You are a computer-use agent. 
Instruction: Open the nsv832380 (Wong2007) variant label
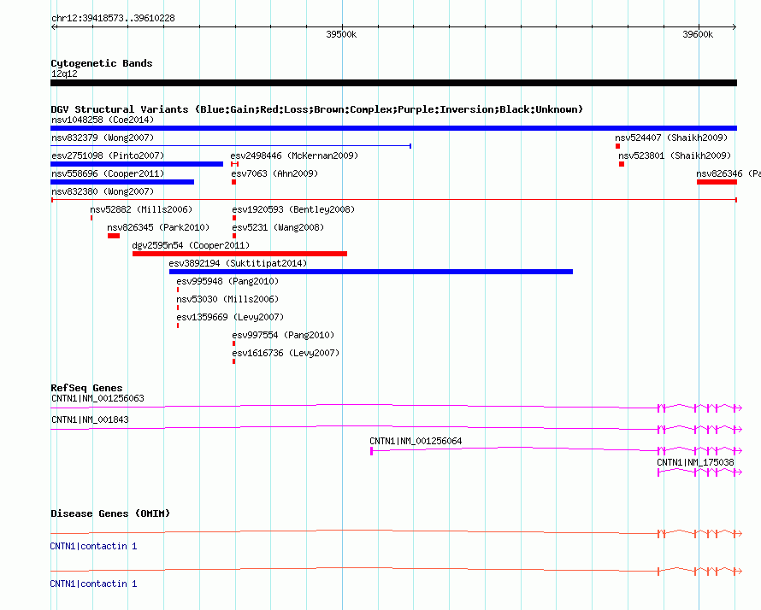click(x=103, y=191)
